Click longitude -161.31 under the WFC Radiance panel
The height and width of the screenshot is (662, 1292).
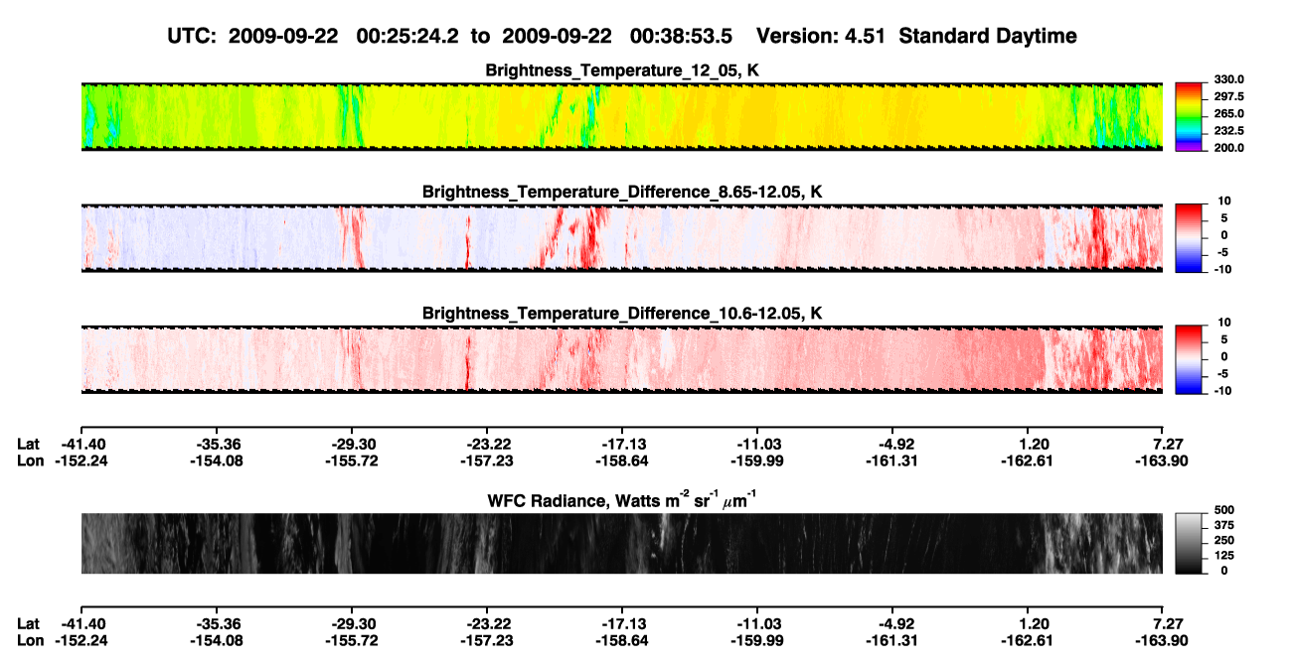(x=892, y=640)
